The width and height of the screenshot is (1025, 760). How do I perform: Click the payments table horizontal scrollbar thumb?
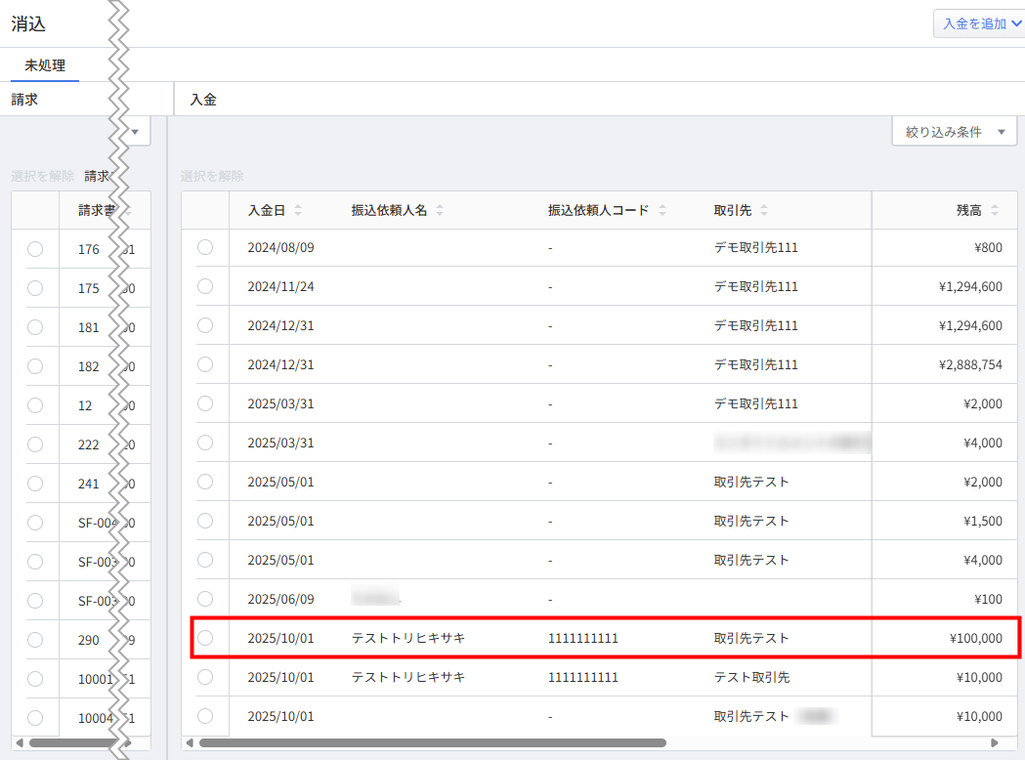pyautogui.click(x=432, y=742)
